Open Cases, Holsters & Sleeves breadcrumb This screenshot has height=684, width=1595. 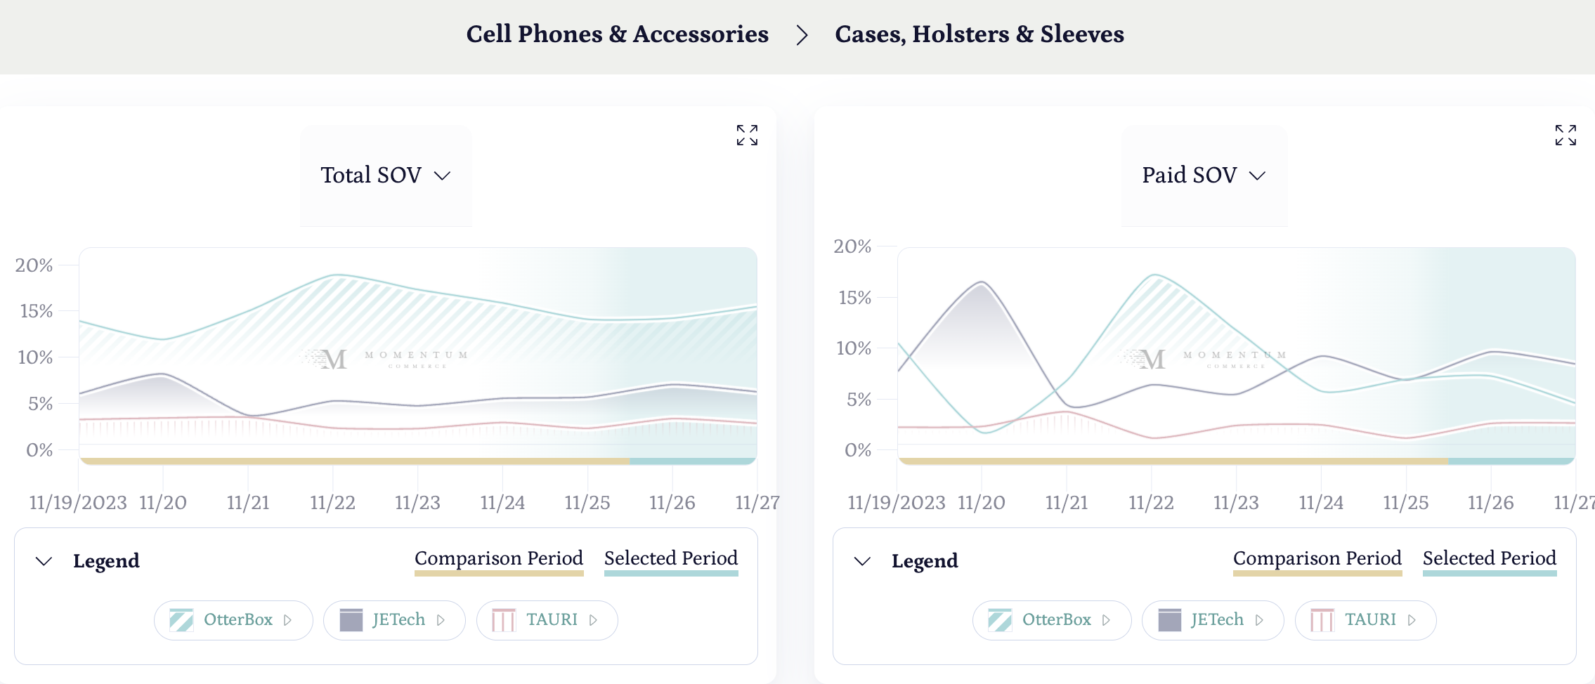[x=979, y=34]
